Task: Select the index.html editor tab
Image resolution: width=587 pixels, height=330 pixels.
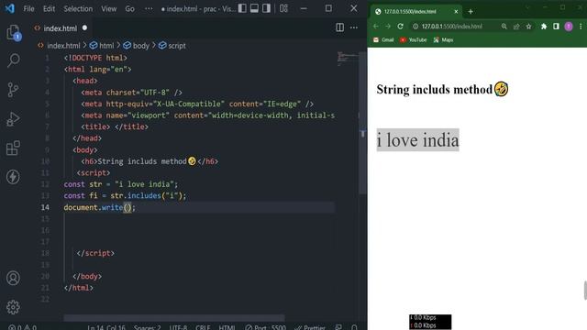Action: (60, 28)
